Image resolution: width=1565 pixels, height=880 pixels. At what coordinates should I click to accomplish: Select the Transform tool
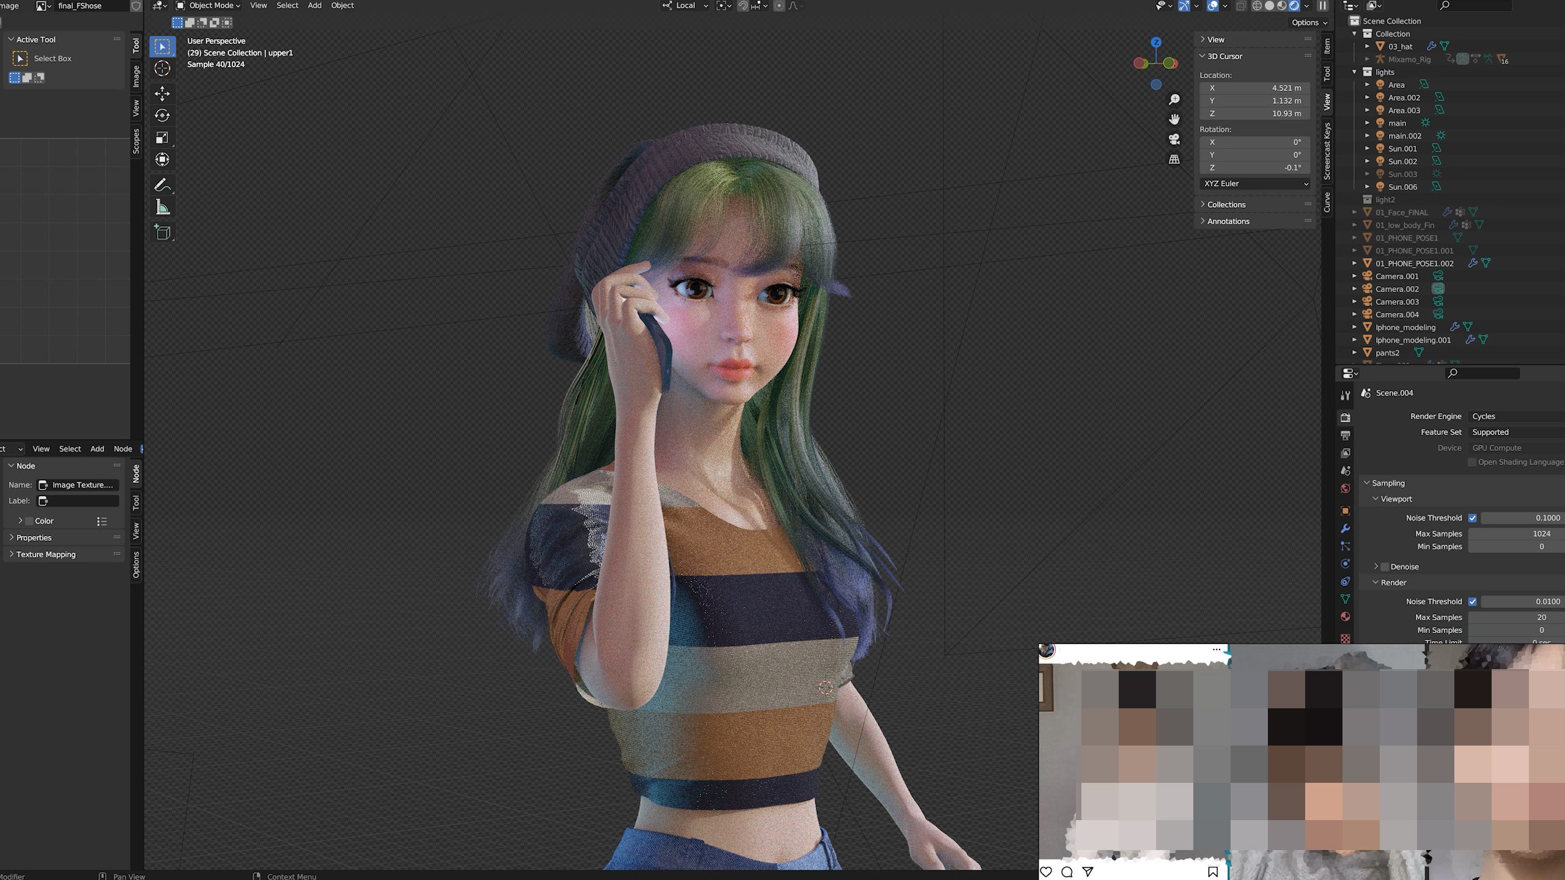coord(162,159)
